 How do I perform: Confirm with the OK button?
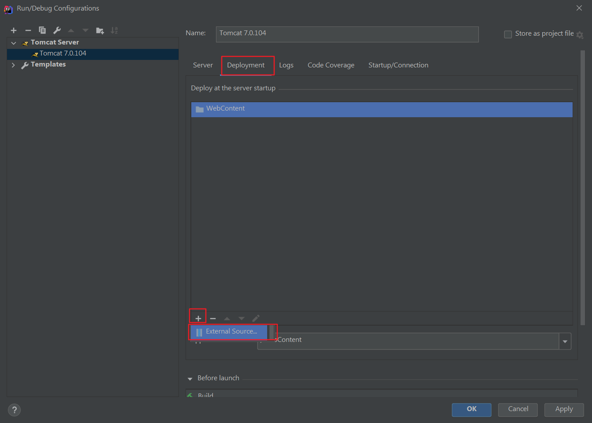click(472, 409)
